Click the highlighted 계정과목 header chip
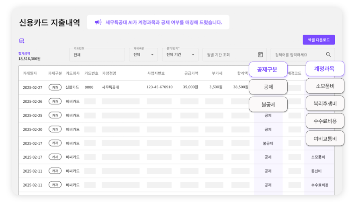Screen dimensions: 356x212 (x=325, y=69)
